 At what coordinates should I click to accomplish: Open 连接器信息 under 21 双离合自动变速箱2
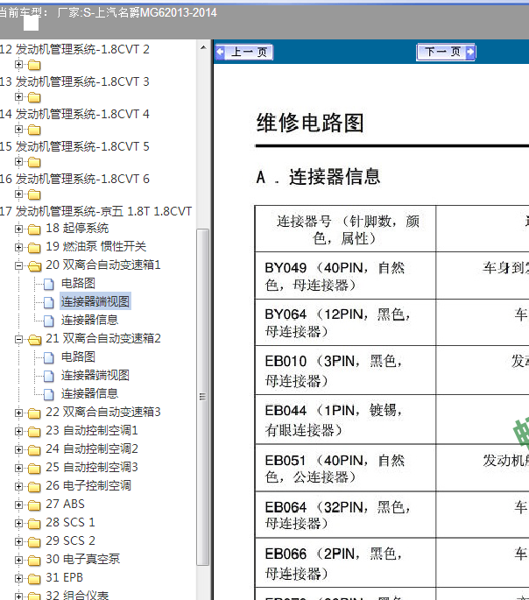[x=89, y=393]
